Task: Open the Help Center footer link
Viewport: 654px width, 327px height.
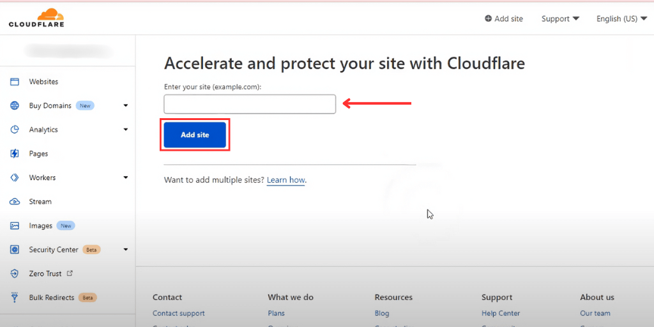Action: (x=501, y=313)
